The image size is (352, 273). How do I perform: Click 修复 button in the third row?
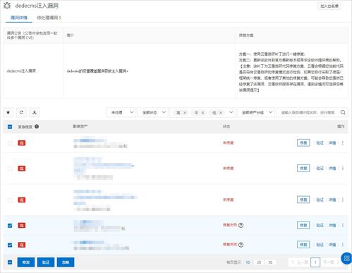[x=303, y=200]
